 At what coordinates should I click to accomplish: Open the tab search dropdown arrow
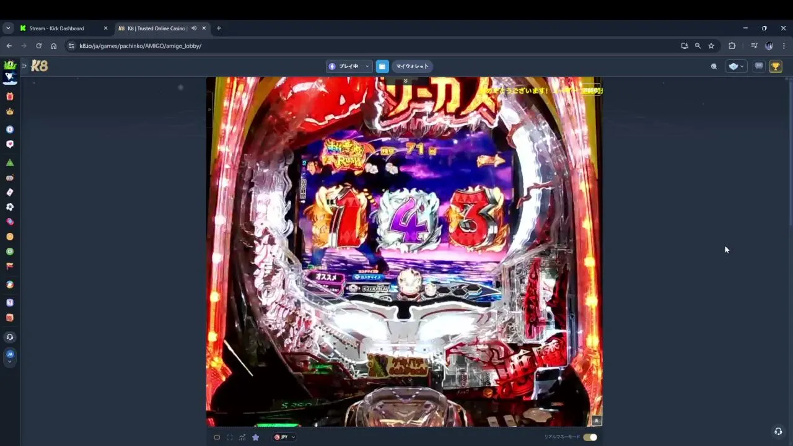click(x=8, y=28)
